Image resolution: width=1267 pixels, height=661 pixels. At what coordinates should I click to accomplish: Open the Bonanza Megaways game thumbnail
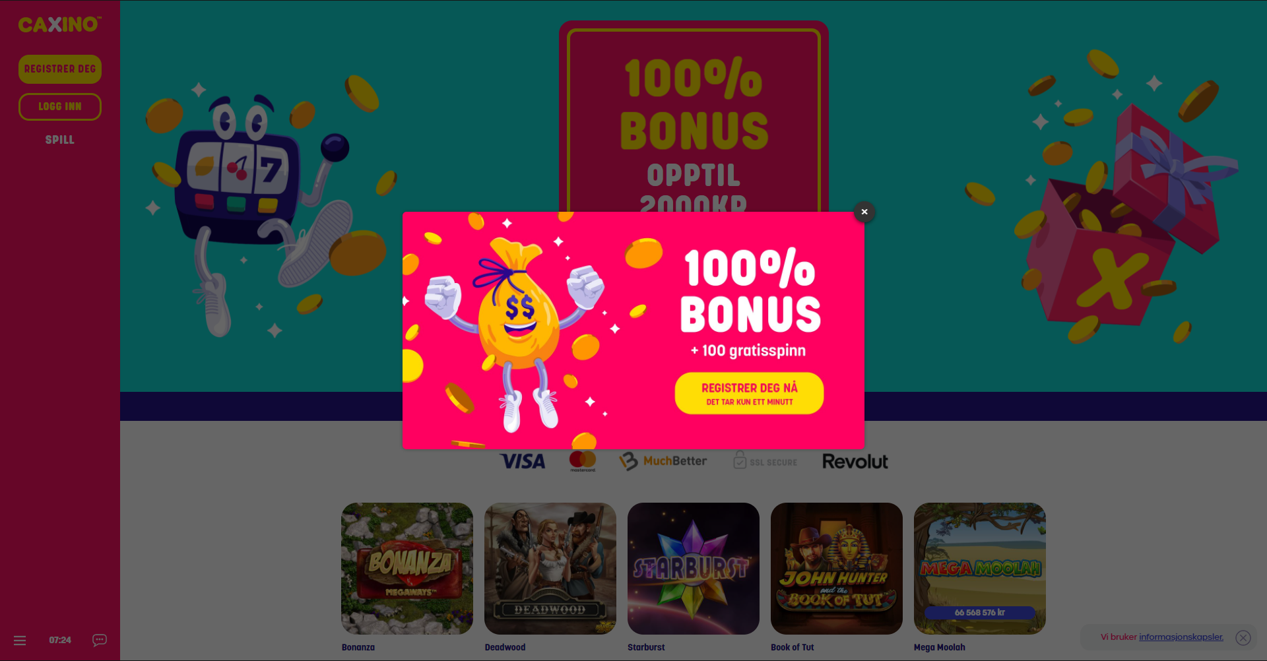point(407,569)
